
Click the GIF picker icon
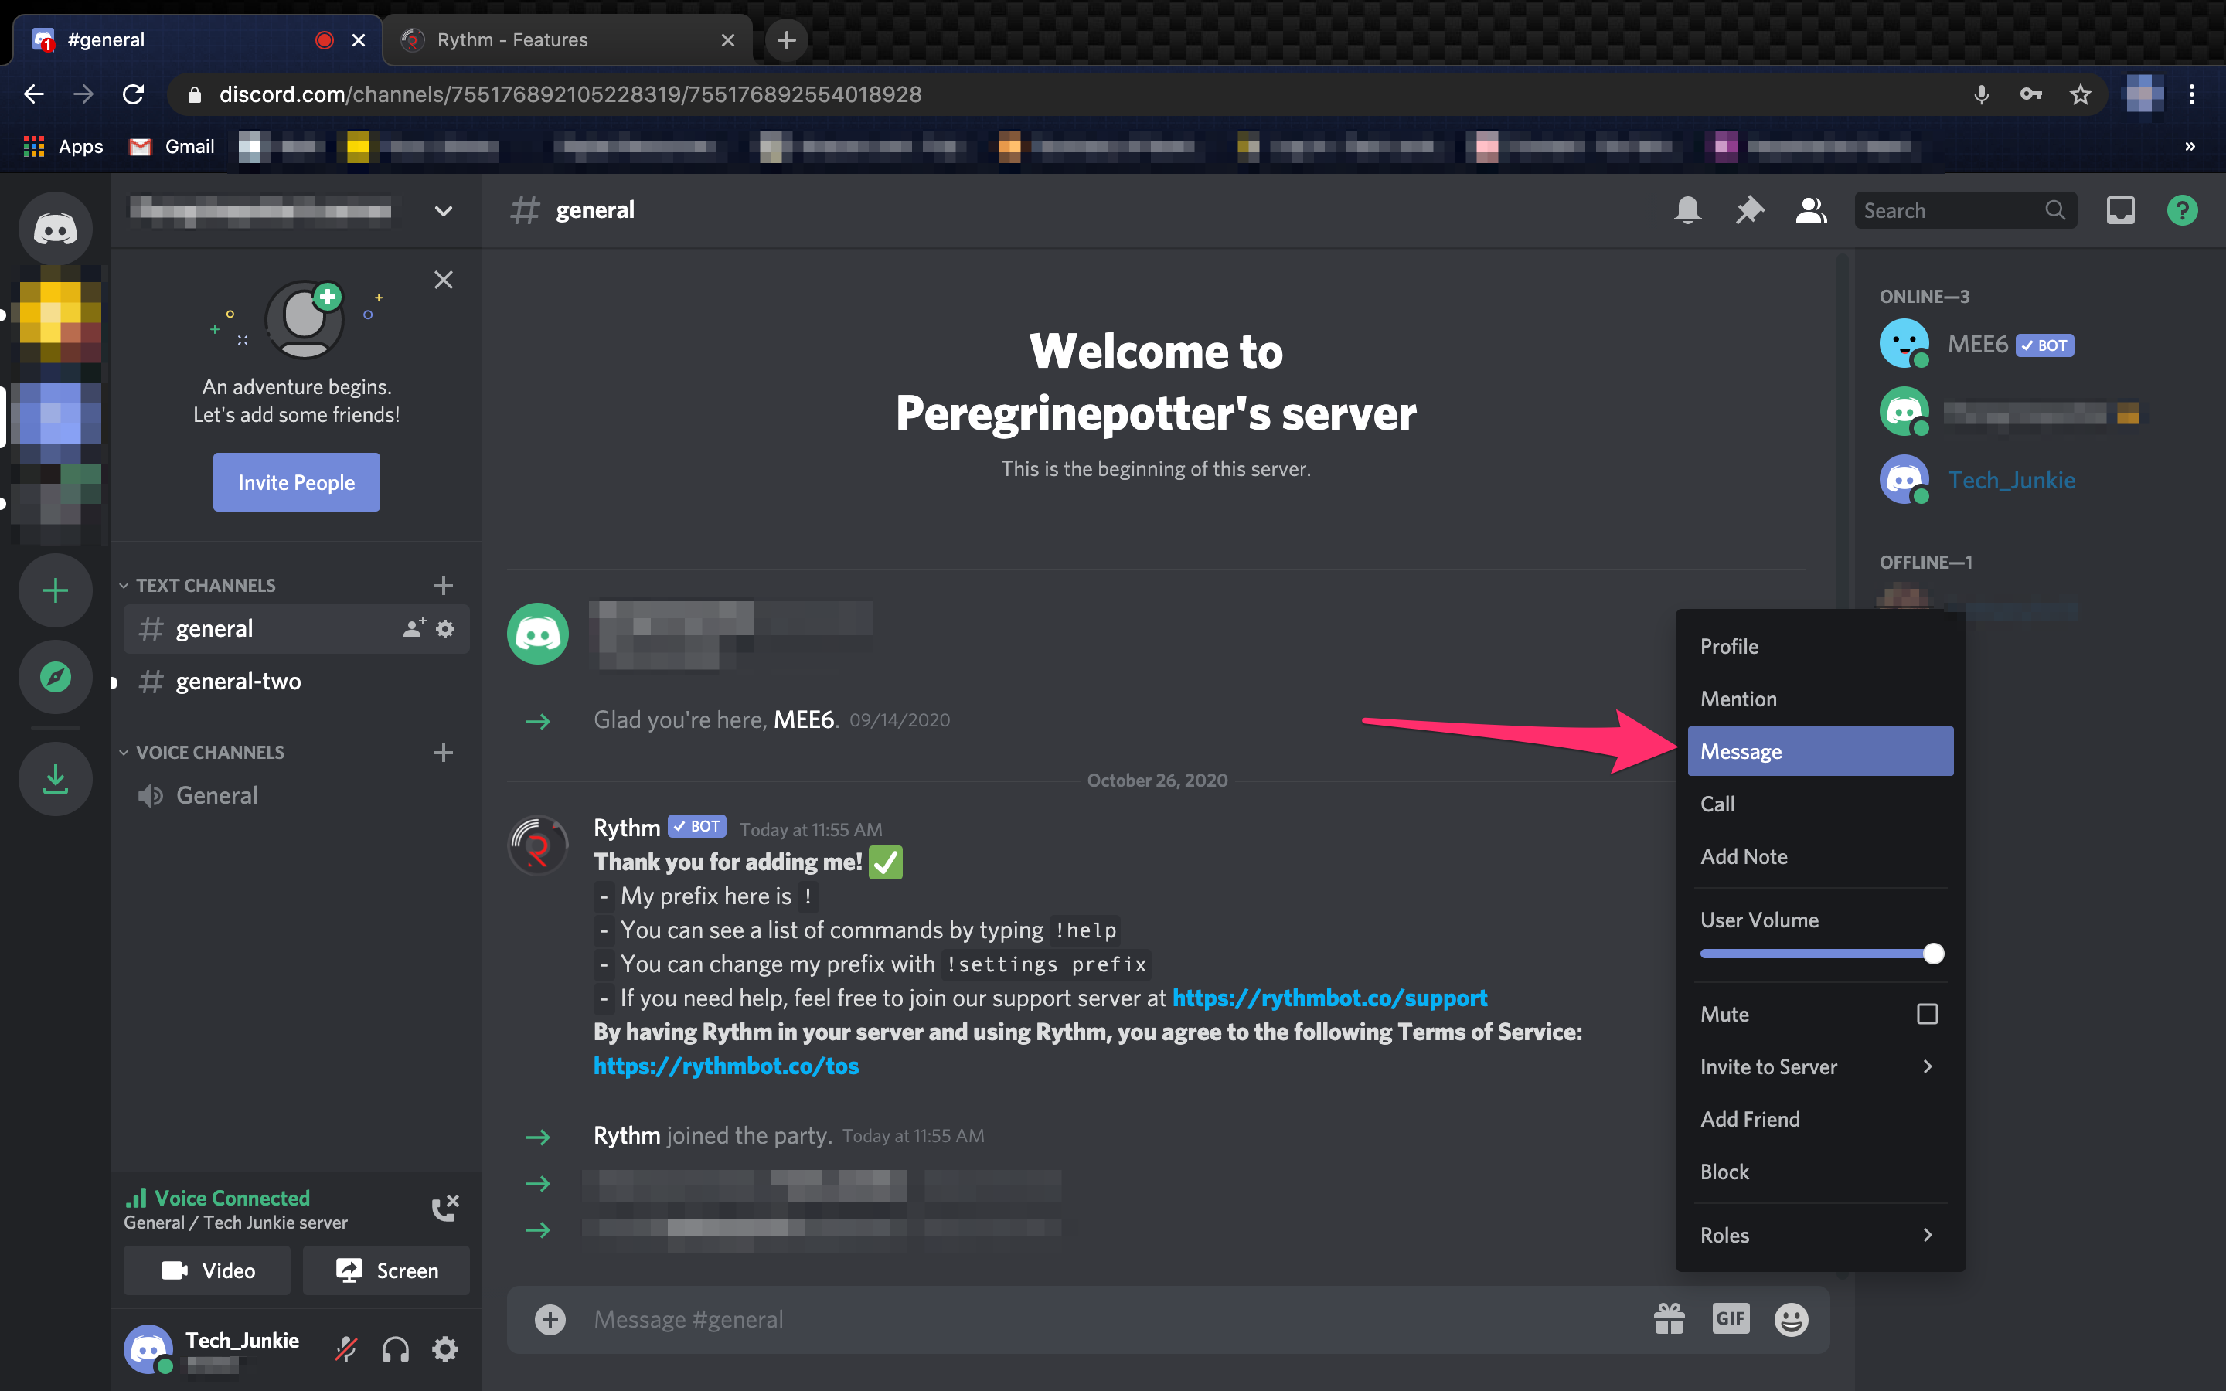click(x=1731, y=1318)
